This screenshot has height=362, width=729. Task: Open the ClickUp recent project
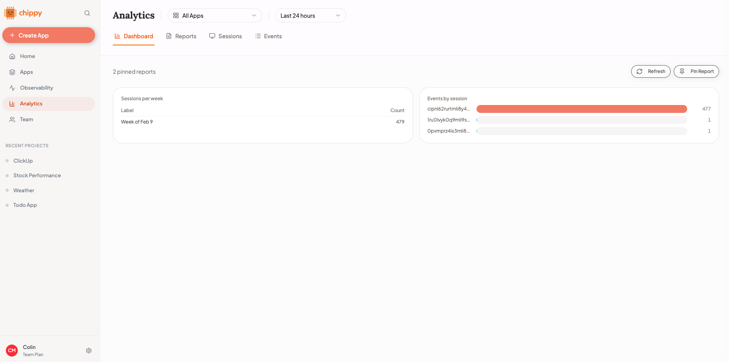pos(23,161)
